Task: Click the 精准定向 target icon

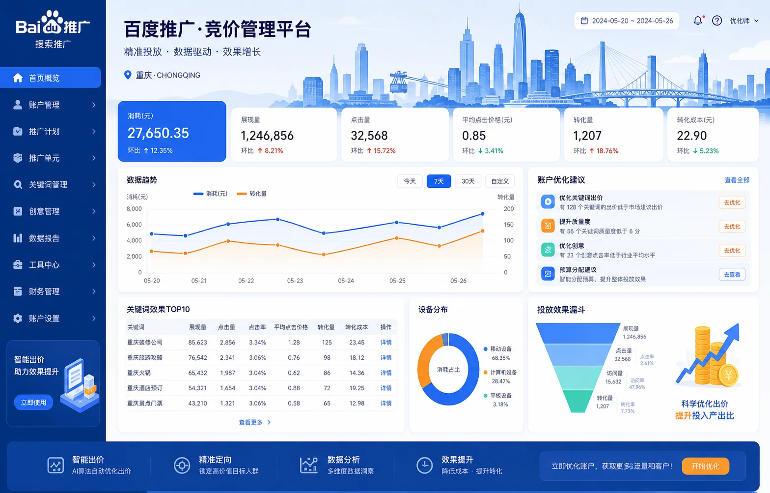Action: [182, 465]
